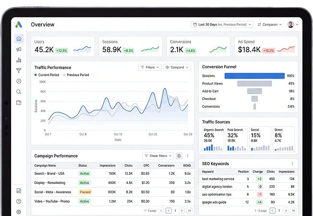Sort by ROAS column header
313x216 pixels.
(x=187, y=166)
